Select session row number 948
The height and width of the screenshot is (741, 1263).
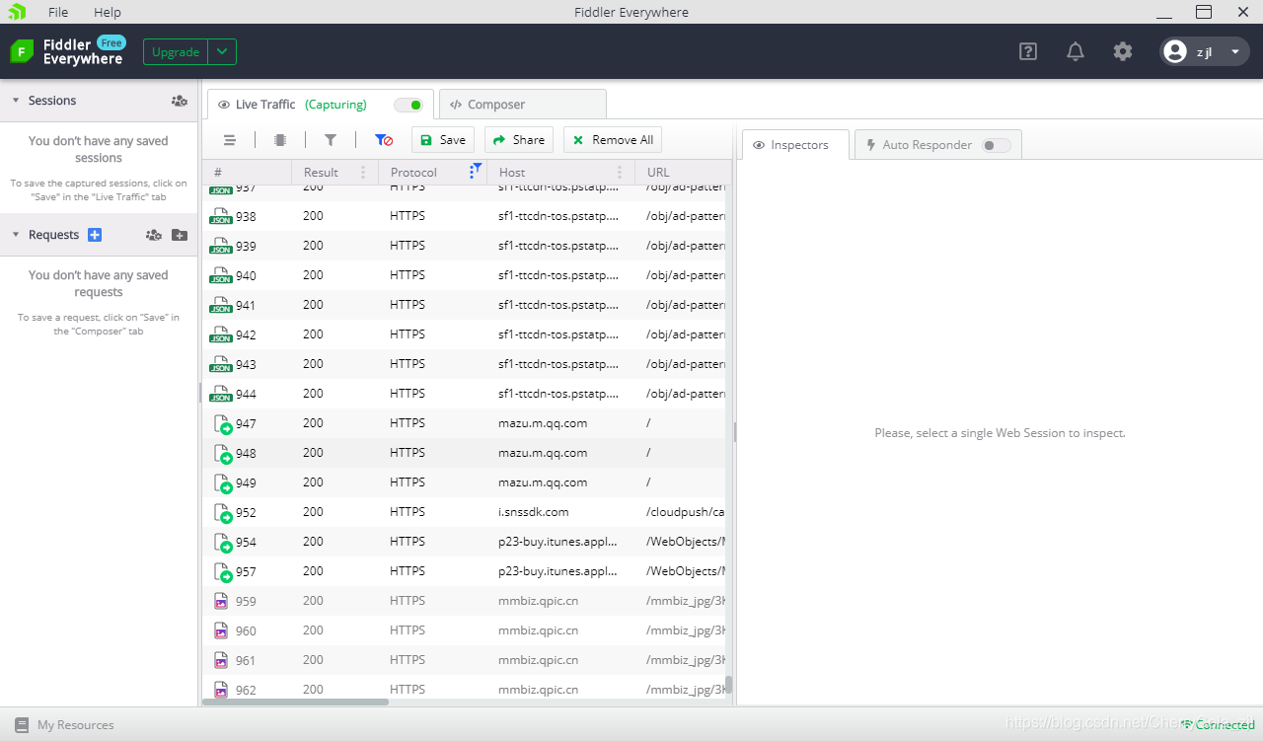[464, 453]
